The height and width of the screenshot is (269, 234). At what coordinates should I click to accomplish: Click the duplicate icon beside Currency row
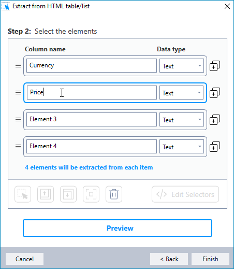(215, 66)
